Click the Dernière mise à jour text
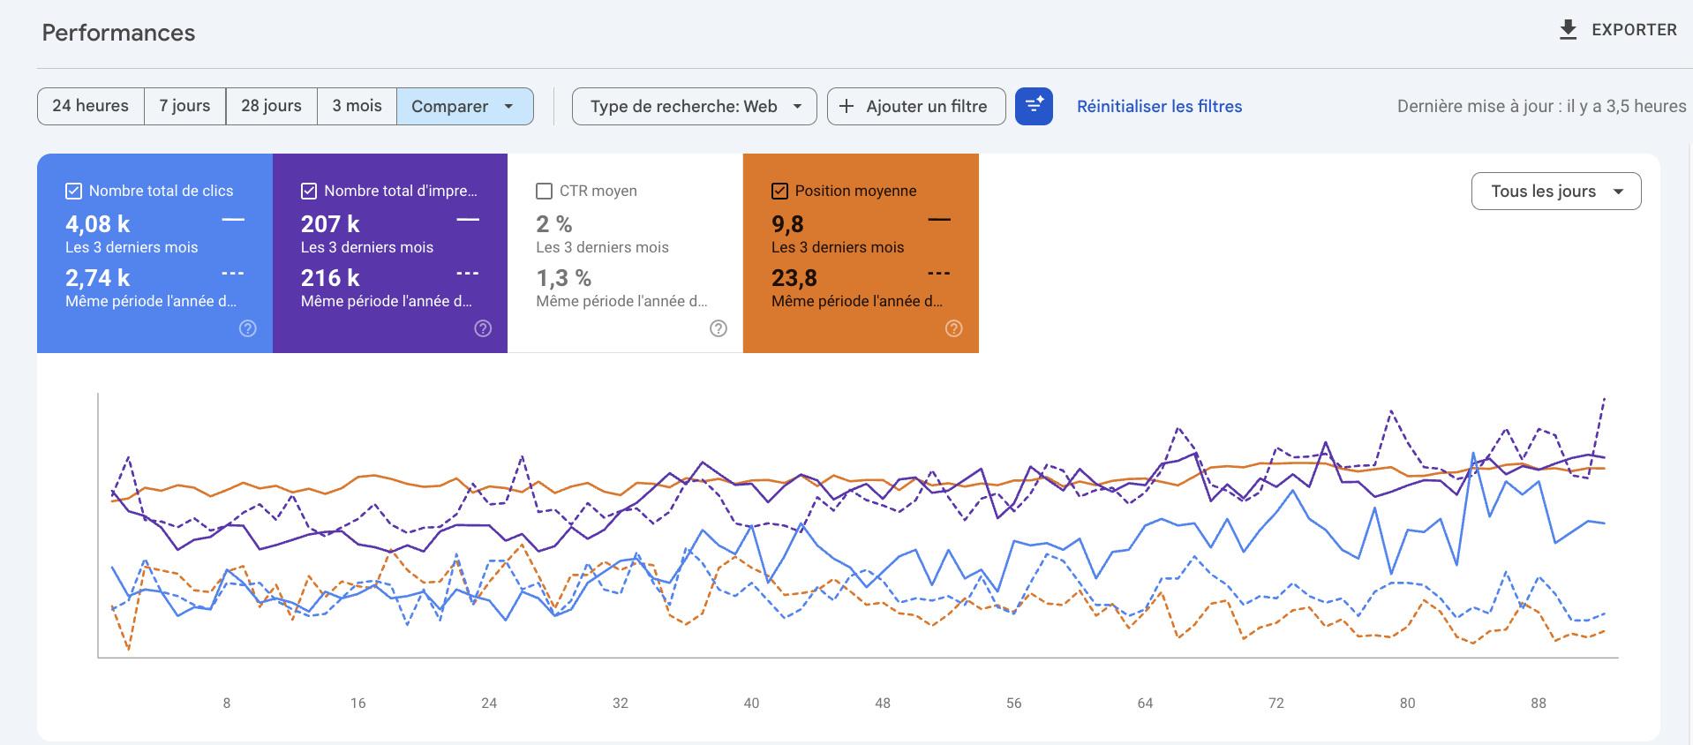Screen dimensions: 1693x745 click(x=1541, y=106)
